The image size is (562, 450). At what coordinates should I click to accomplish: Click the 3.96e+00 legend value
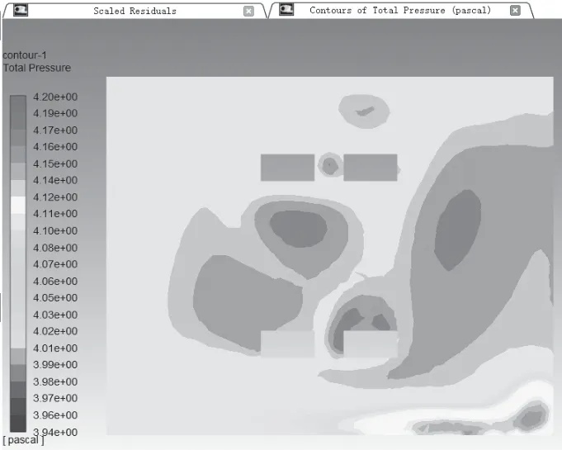coord(55,415)
